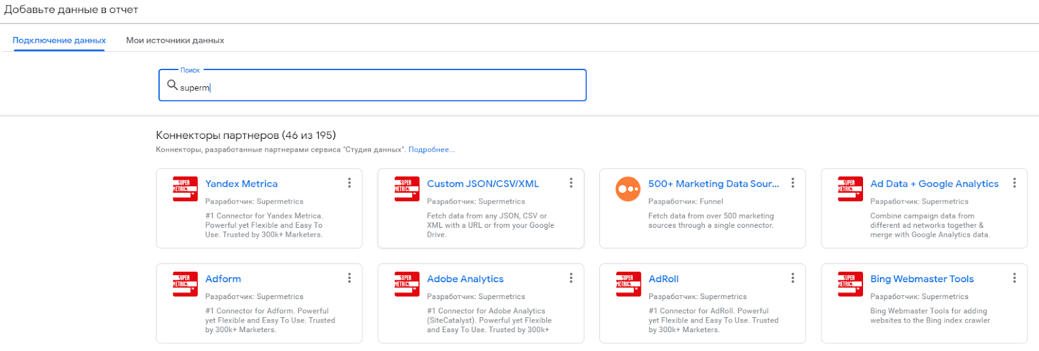Click the Custom JSON/CSV/XML connector logo
The height and width of the screenshot is (351, 1039).
point(407,189)
